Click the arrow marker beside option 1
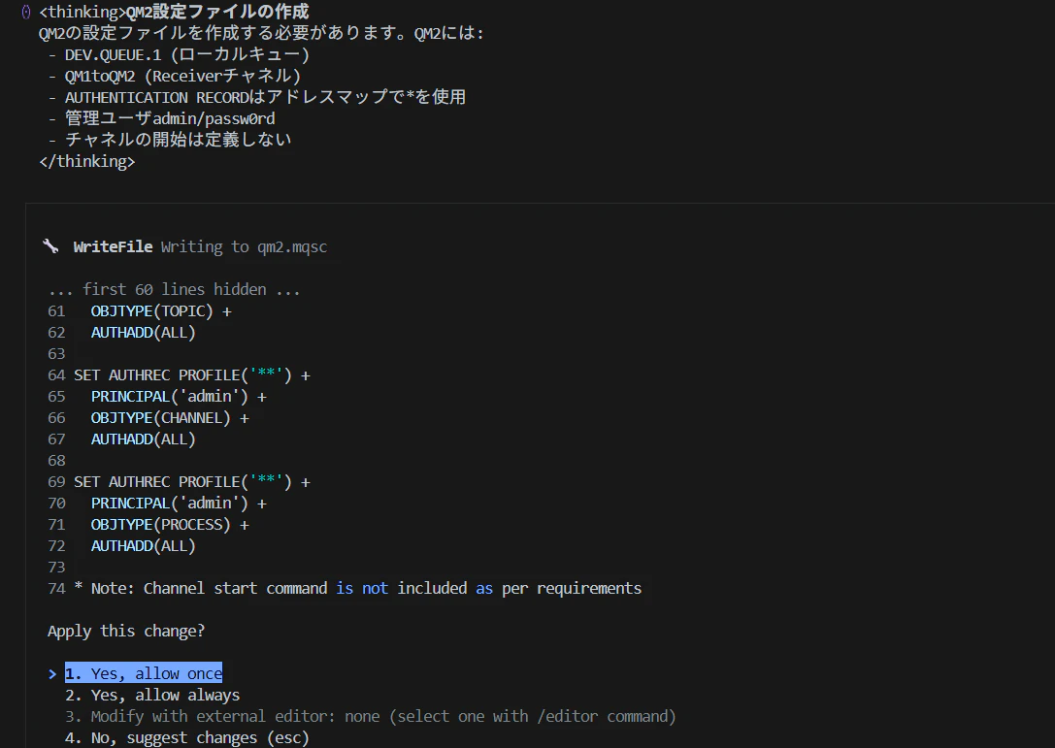This screenshot has height=748, width=1055. pos(52,674)
